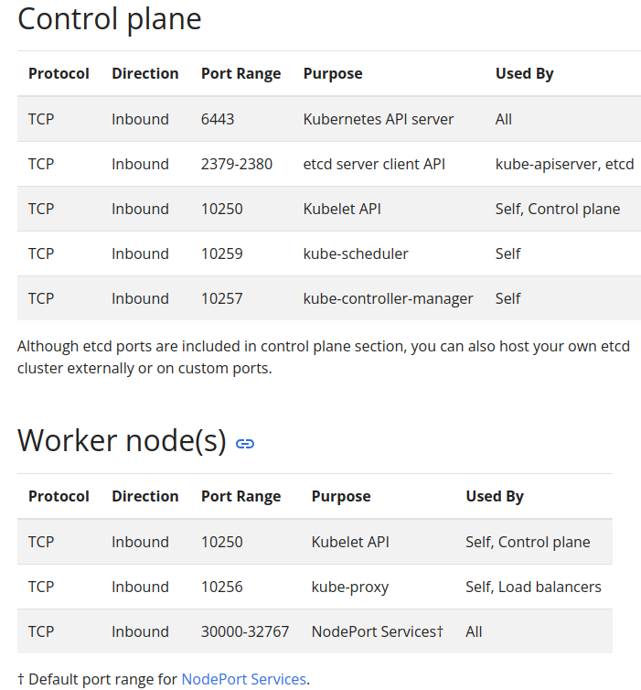The height and width of the screenshot is (690, 641).
Task: Click the kube-apiserver, etcd cell
Action: click(564, 164)
